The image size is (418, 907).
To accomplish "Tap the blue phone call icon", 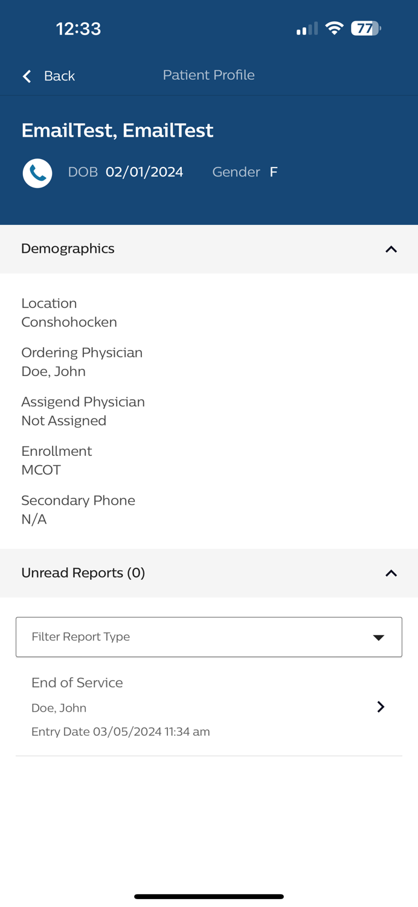I will [37, 172].
